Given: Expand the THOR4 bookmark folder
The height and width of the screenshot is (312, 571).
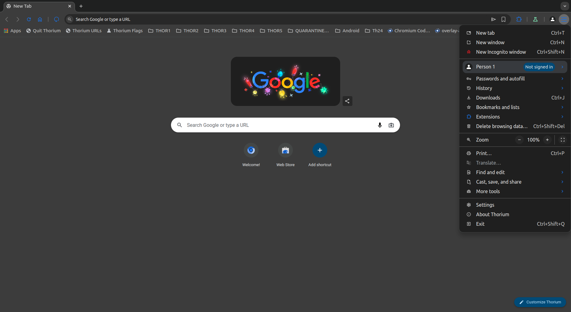Looking at the screenshot, I should coord(243,31).
